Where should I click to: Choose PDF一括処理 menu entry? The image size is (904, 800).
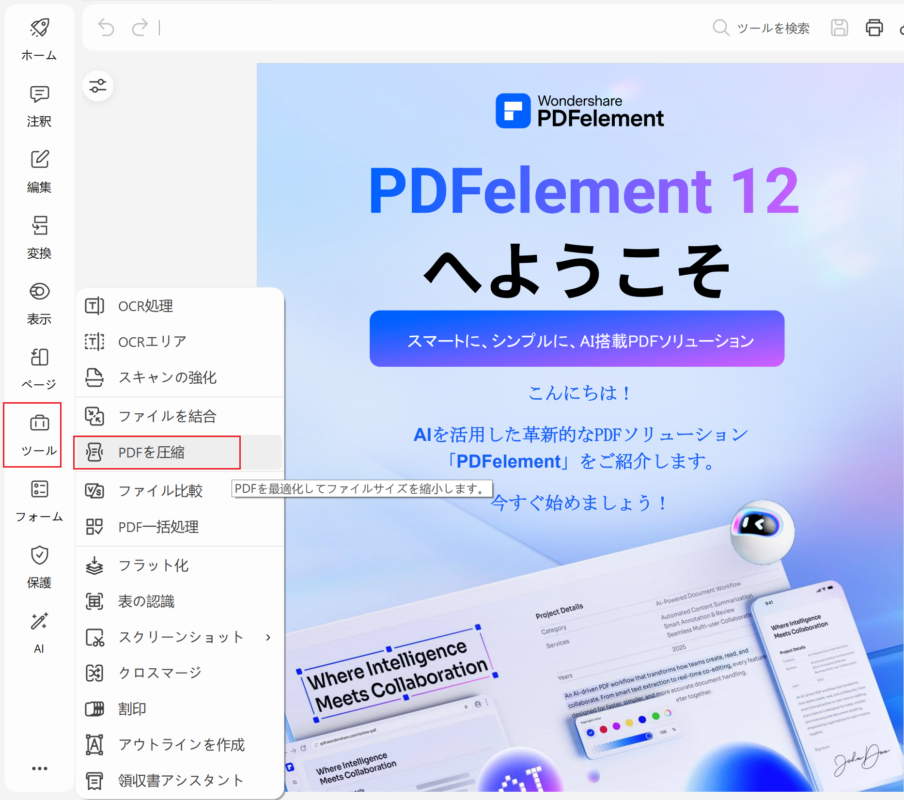click(179, 527)
